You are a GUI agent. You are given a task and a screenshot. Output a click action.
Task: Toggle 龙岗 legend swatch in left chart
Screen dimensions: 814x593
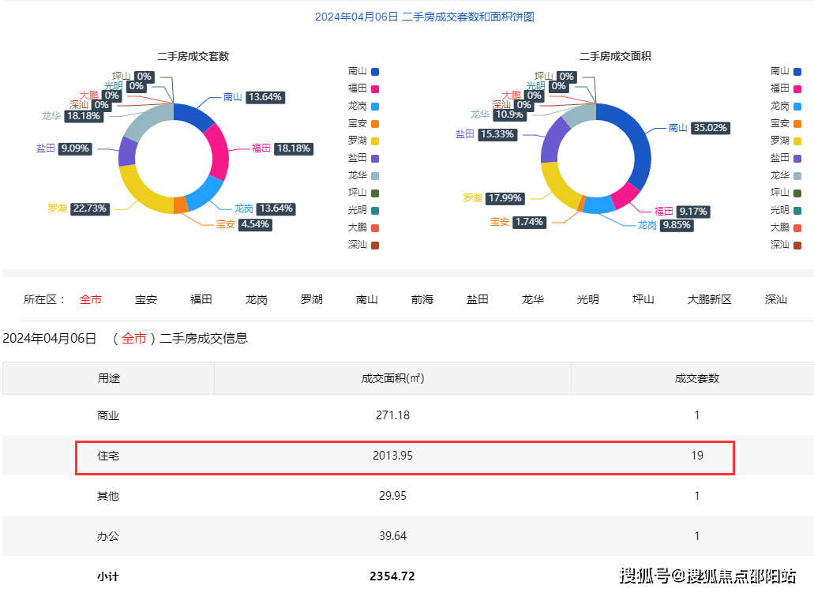coord(375,107)
